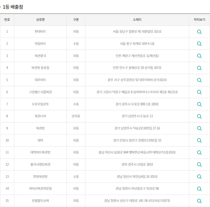Click 수동 type for 한방복권방
Screen dimensions: 210x207
76,176
